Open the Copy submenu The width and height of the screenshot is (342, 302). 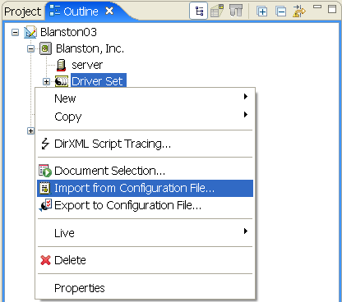coord(145,117)
